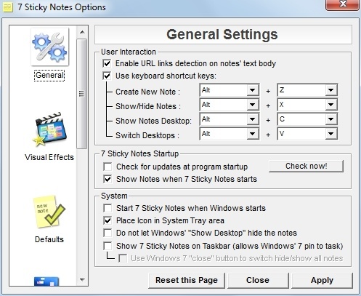Click the Show/Hide Notes label
Screen dimensions: 361x296
[x=148, y=106]
